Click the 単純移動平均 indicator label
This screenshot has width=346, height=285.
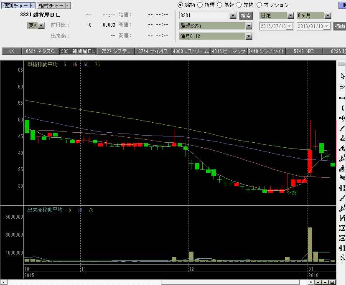coord(42,65)
